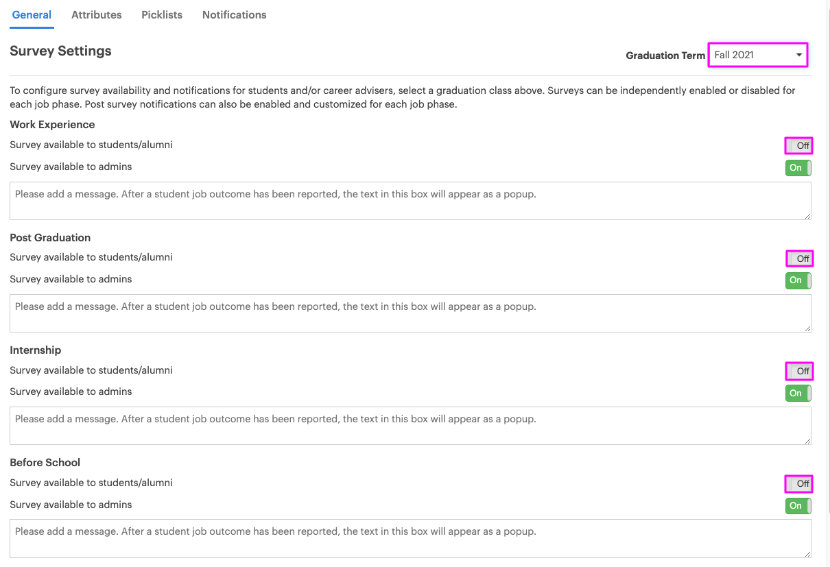The width and height of the screenshot is (830, 567).
Task: Enable Work Experience survey for students/alumni
Action: tap(798, 145)
